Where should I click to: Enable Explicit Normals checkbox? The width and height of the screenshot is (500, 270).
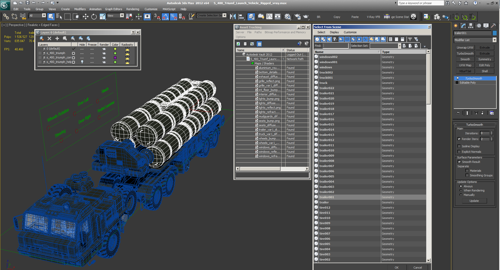click(459, 152)
